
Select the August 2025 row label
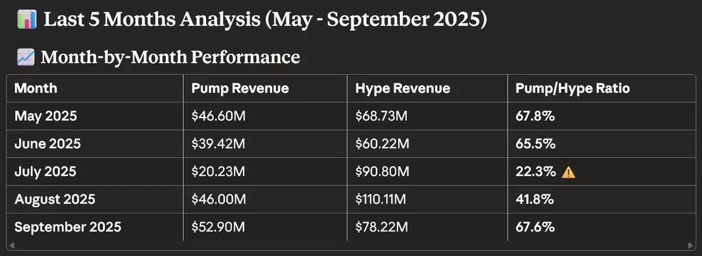54,199
